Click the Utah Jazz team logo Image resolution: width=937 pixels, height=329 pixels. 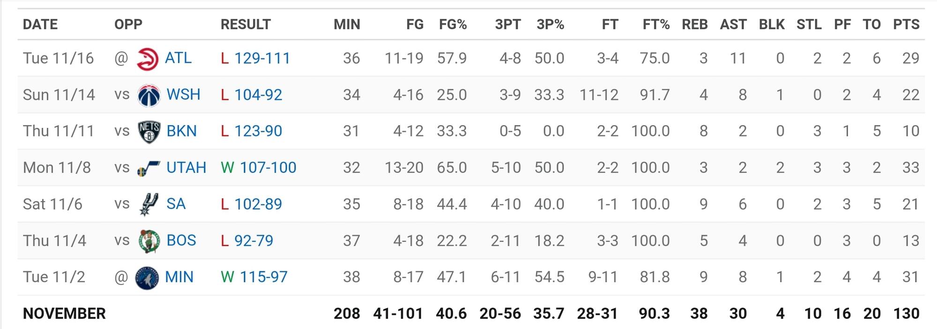coord(149,168)
